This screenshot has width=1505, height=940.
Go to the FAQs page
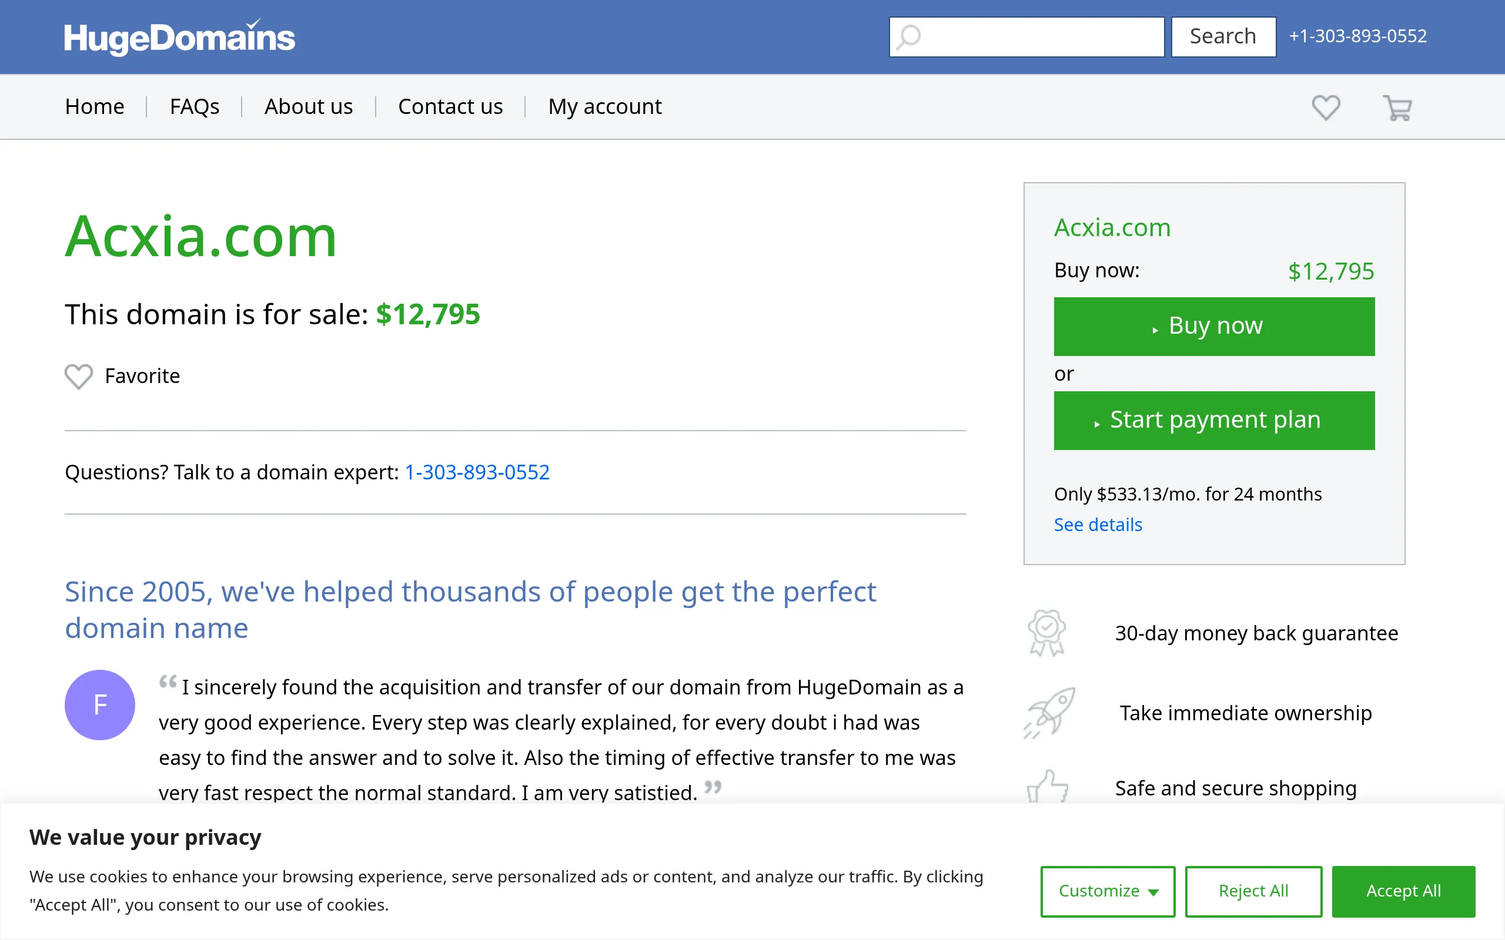click(x=194, y=107)
